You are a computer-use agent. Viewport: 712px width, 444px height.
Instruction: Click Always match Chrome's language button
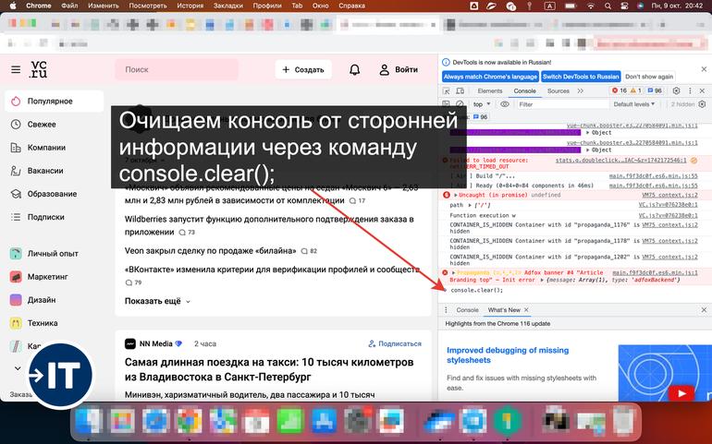[x=490, y=77]
